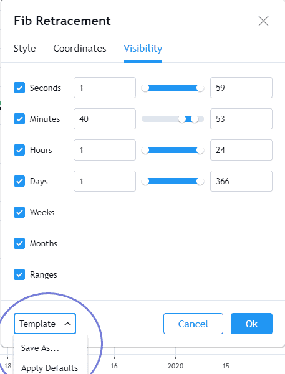Confirm with the Ok button
Image resolution: width=285 pixels, height=374 pixels.
point(251,324)
